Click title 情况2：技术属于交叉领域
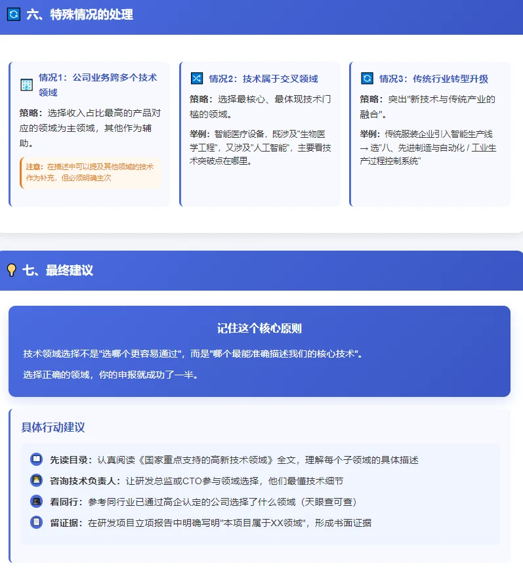The width and height of the screenshot is (523, 580). 263,79
